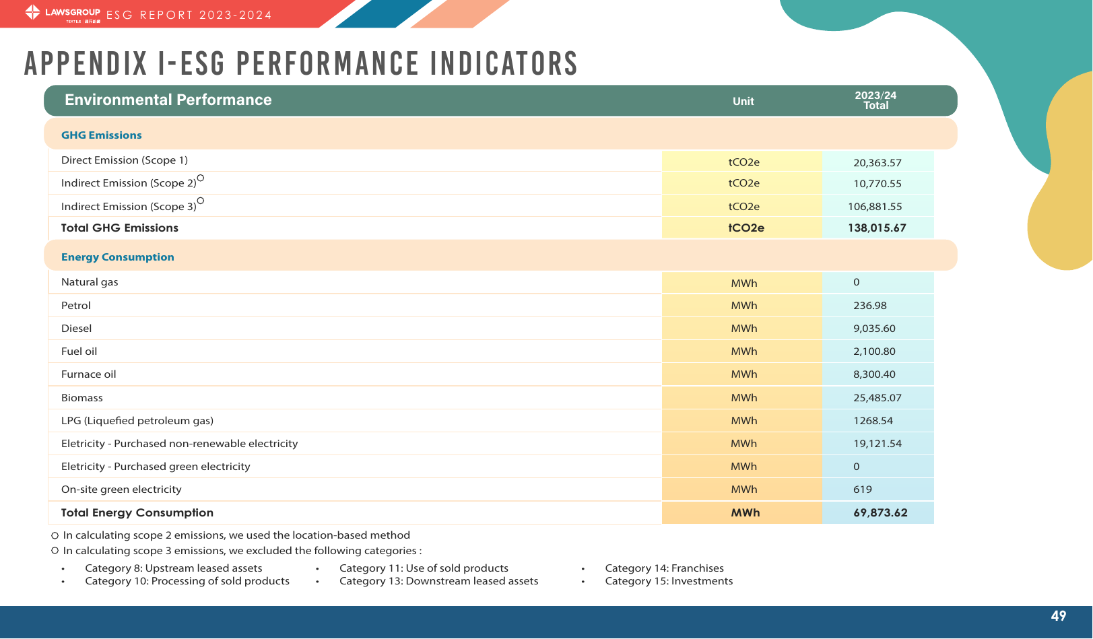The height and width of the screenshot is (639, 1093).
Task: Select the Diesel value 9,035.60
Action: [875, 328]
